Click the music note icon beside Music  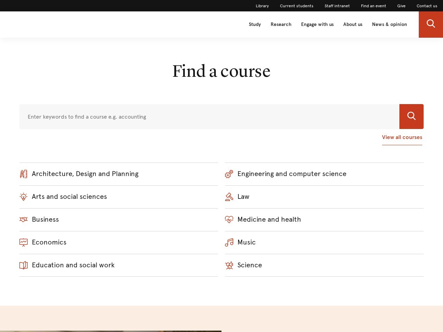[229, 242]
